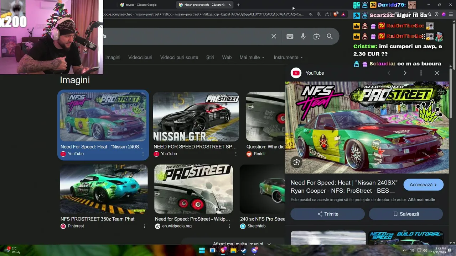
Task: Expand the Mai multe dropdown
Action: click(x=252, y=57)
